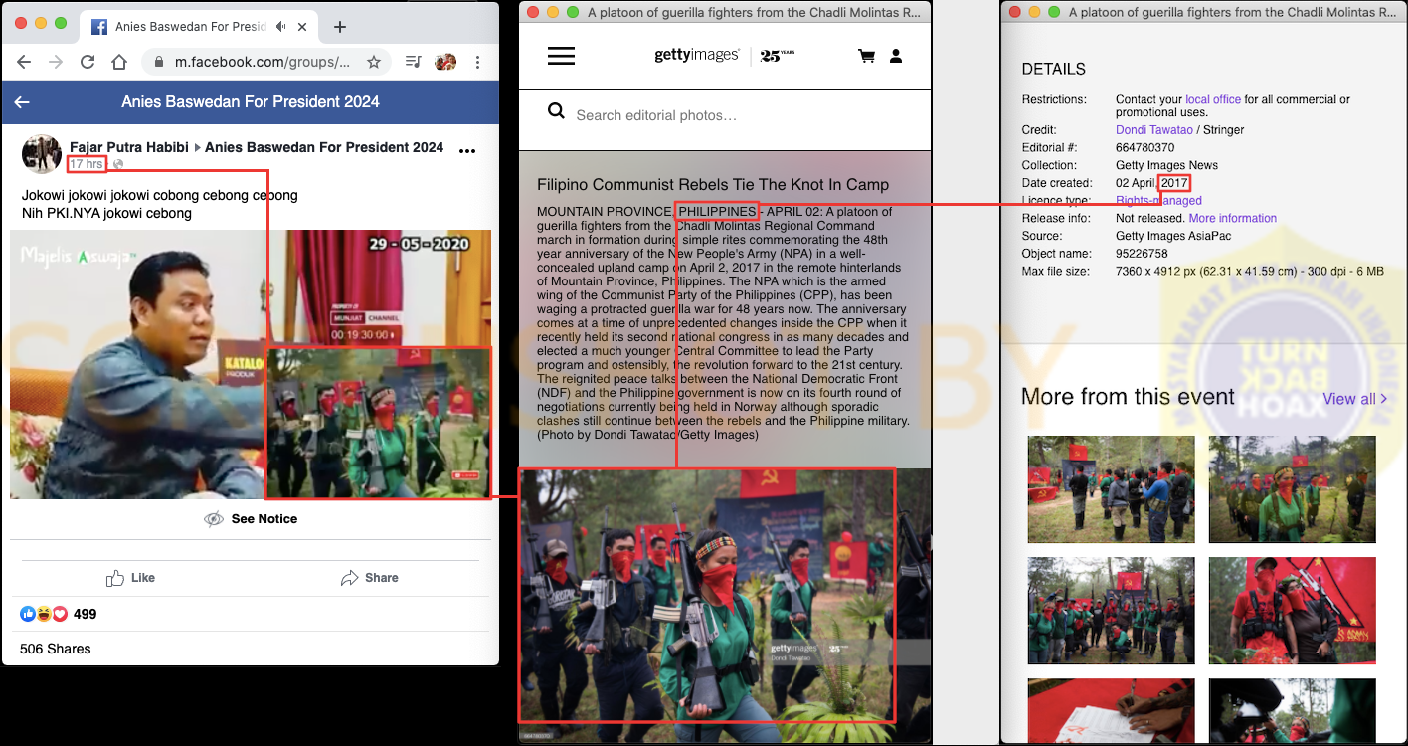The image size is (1408, 746).
Task: Click the magnifier search icon
Action: [557, 111]
